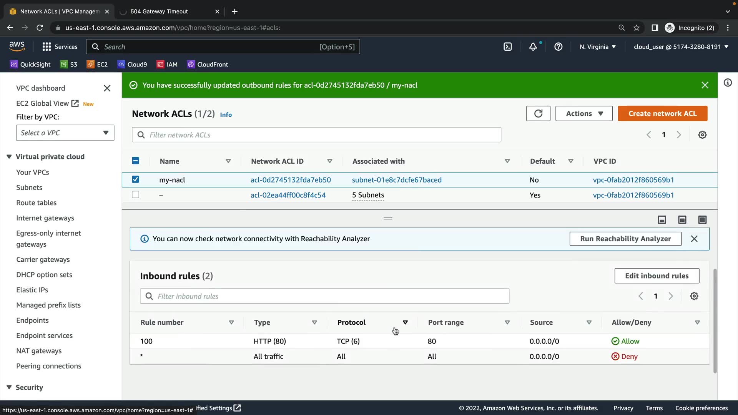
Task: Open the AWS CloudShell icon
Action: 507,47
